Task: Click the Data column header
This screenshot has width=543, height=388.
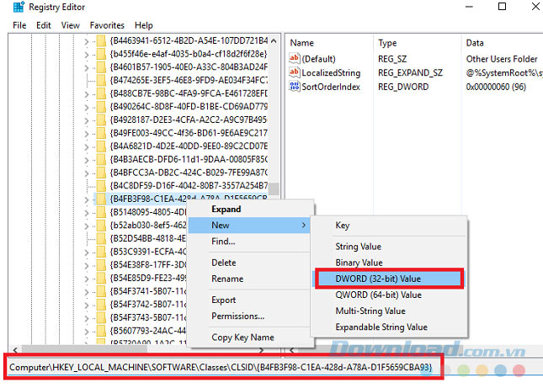Action: point(476,42)
